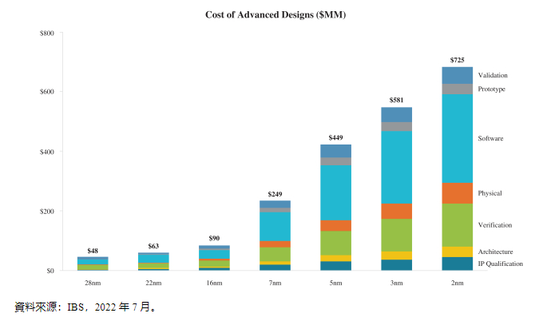The width and height of the screenshot is (543, 317).
Task: Click the $581 total label
Action: pyautogui.click(x=397, y=100)
